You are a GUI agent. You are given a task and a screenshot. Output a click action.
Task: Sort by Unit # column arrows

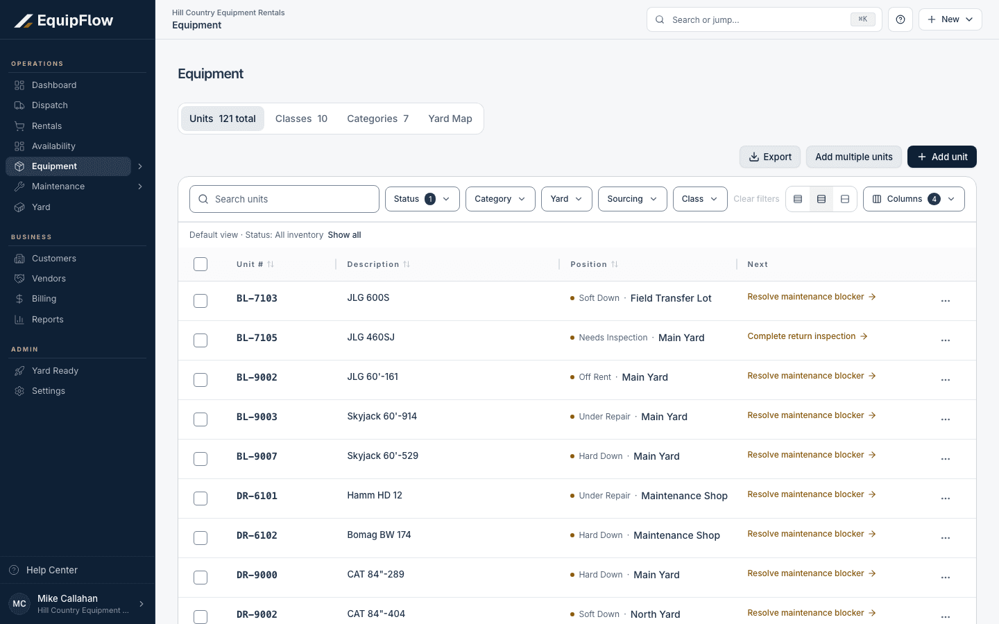pos(271,264)
